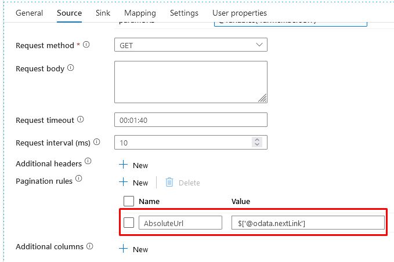Click the Request method info icon
This screenshot has width=394, height=262.
[86, 45]
